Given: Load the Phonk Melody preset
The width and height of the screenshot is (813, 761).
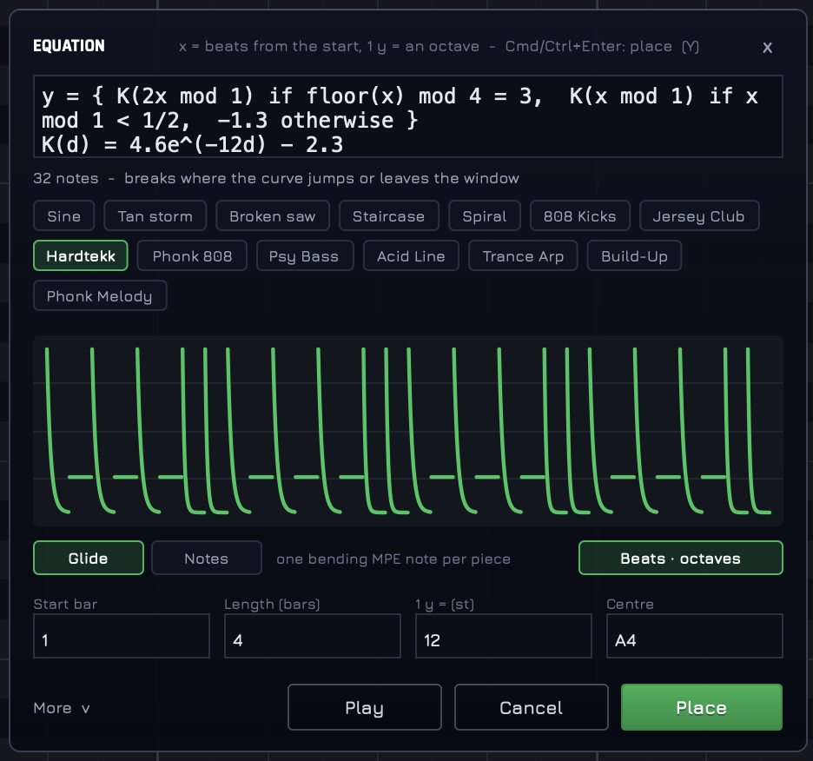Looking at the screenshot, I should pyautogui.click(x=100, y=295).
